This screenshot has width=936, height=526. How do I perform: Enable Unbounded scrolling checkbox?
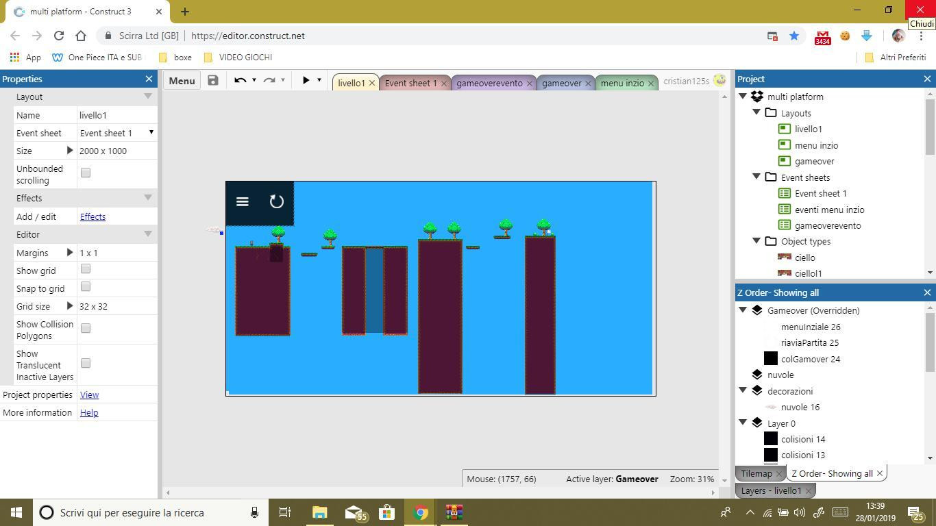pos(86,173)
